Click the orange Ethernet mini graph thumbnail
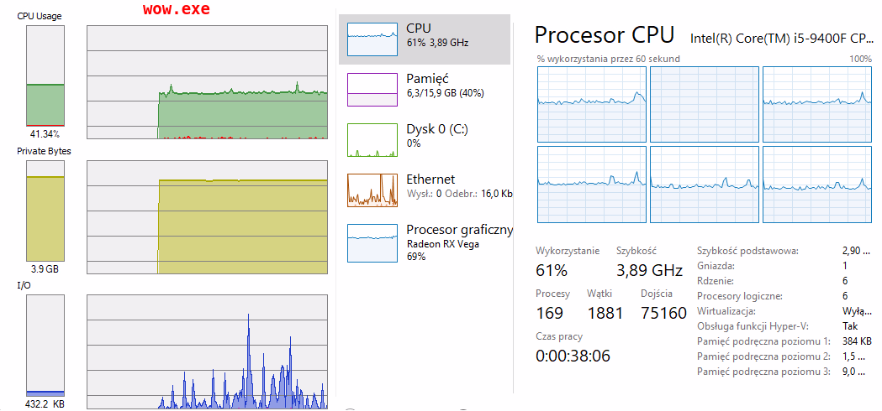Viewport: 882px width, 411px height. [x=372, y=190]
